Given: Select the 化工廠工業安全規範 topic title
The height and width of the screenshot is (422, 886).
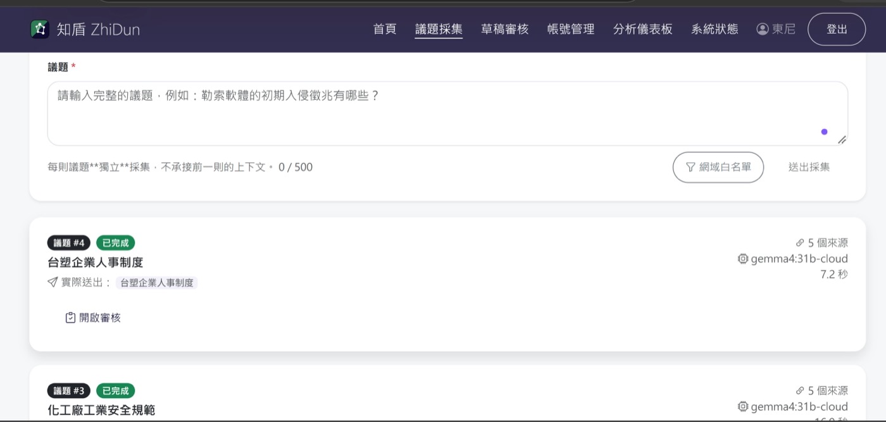Looking at the screenshot, I should (x=101, y=410).
